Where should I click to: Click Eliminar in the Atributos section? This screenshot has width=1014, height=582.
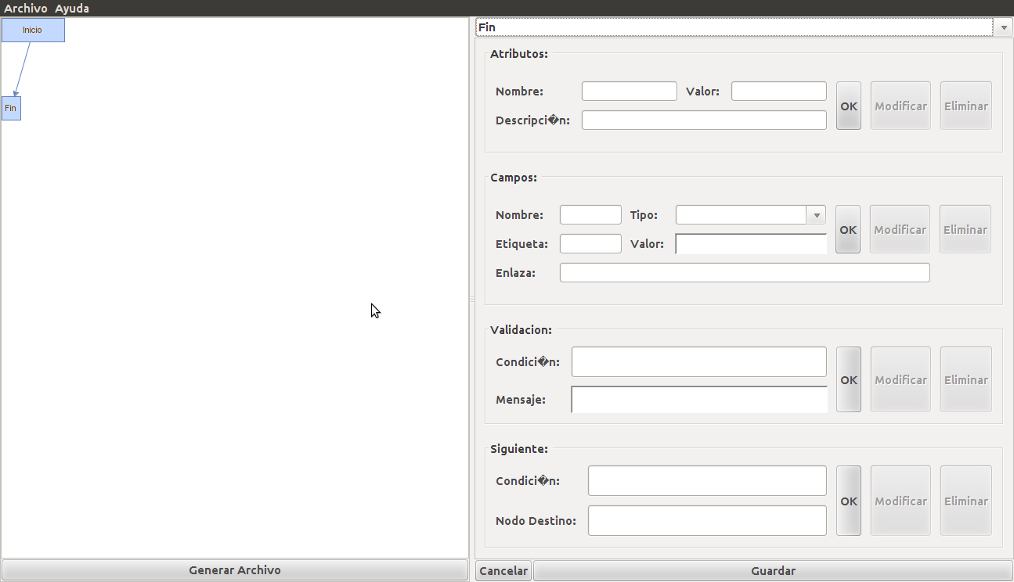click(x=966, y=106)
